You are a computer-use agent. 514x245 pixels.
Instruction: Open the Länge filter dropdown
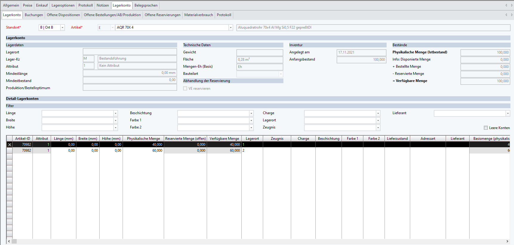[x=115, y=113]
